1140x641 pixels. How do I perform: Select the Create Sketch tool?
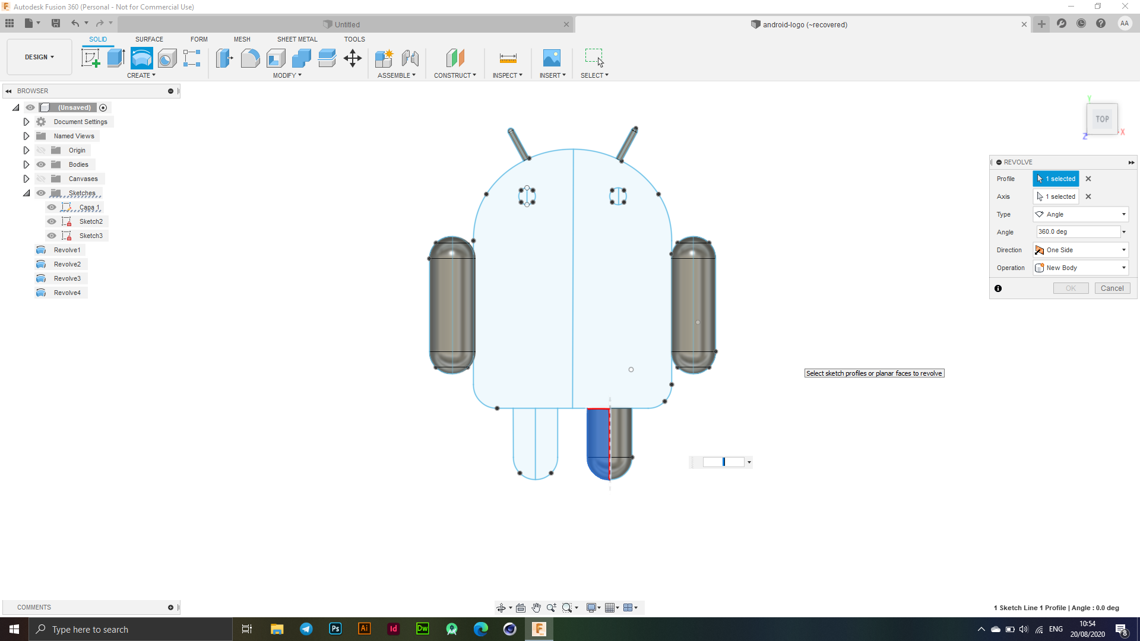[x=90, y=58]
